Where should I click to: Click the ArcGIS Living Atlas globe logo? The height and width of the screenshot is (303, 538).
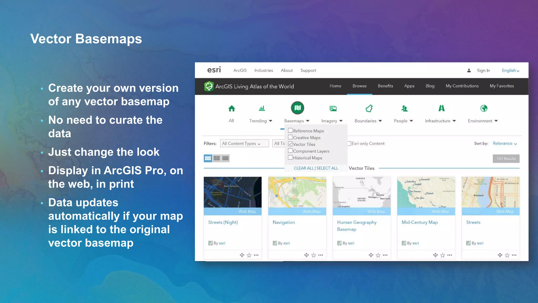(x=209, y=86)
